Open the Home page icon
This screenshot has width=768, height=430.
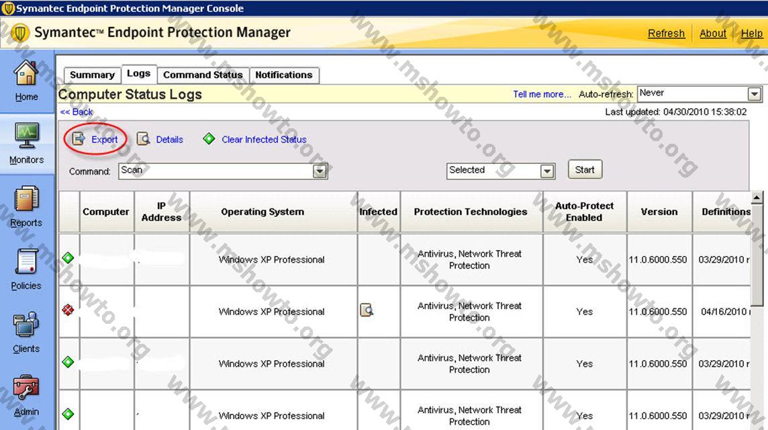pyautogui.click(x=26, y=73)
